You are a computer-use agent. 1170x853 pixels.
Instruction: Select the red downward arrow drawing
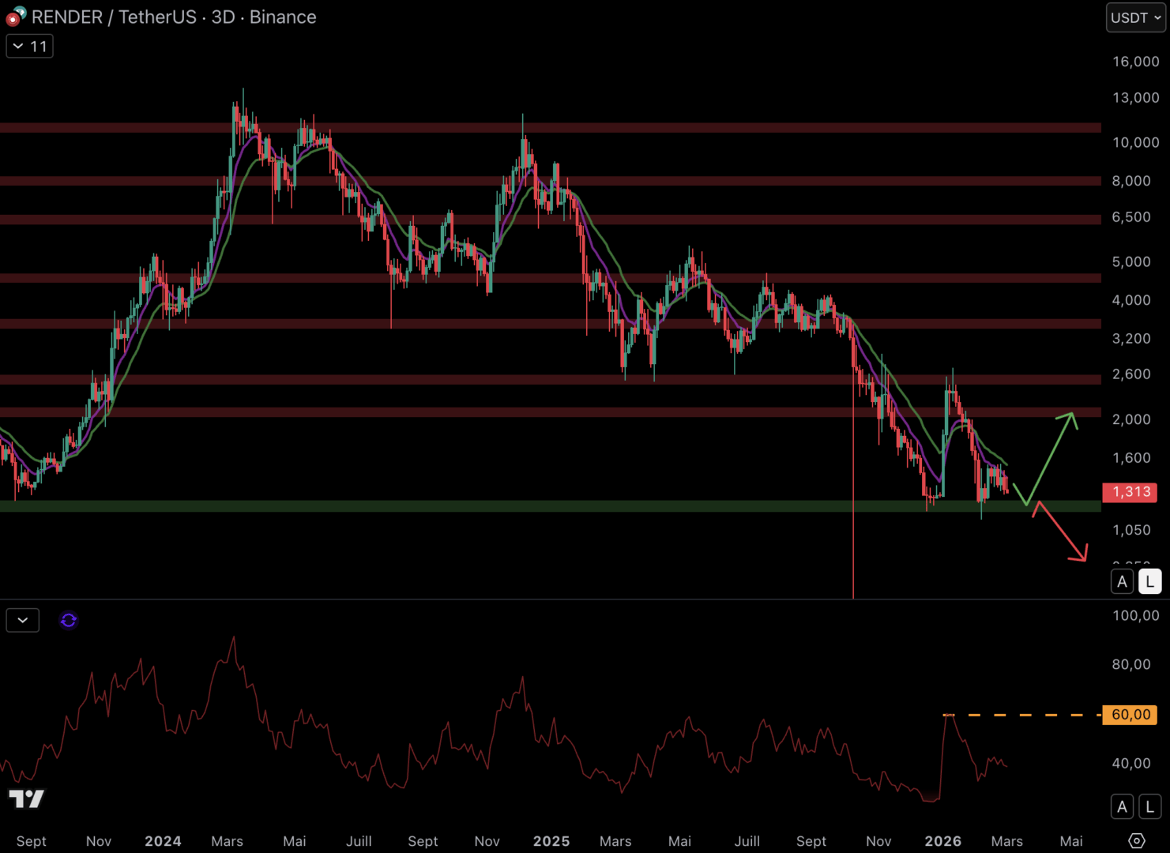pos(1062,532)
